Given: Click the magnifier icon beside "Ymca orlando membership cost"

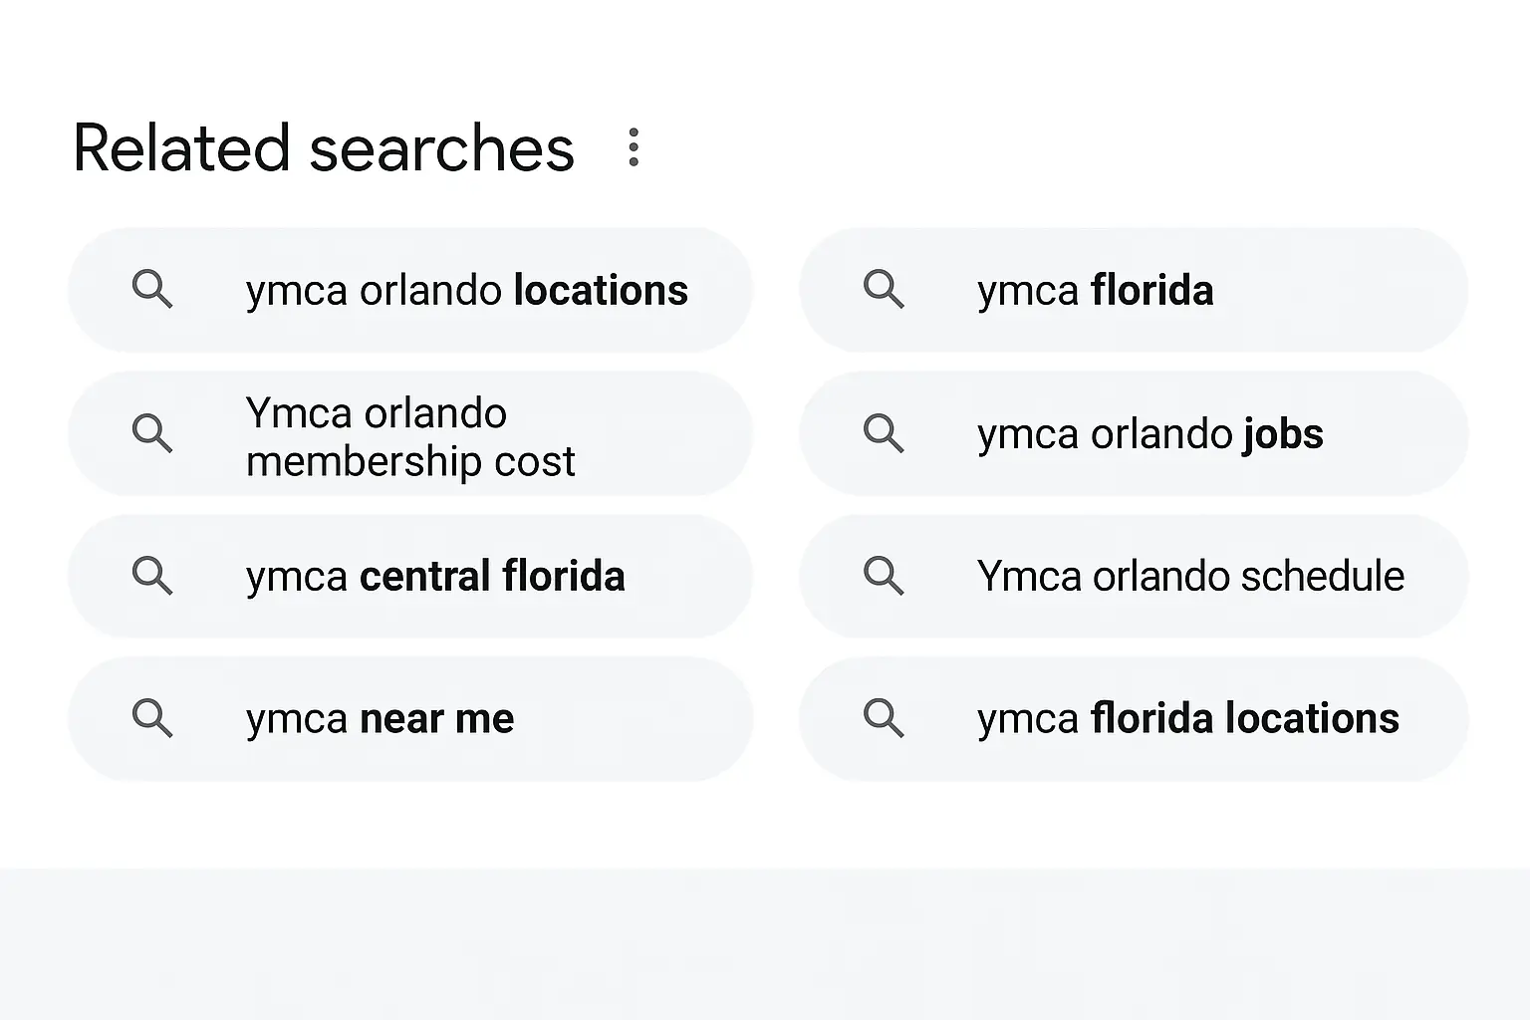Looking at the screenshot, I should 152,434.
